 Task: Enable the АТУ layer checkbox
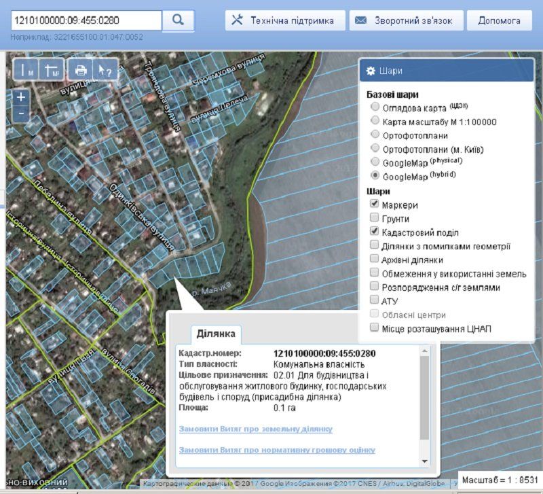pyautogui.click(x=374, y=300)
